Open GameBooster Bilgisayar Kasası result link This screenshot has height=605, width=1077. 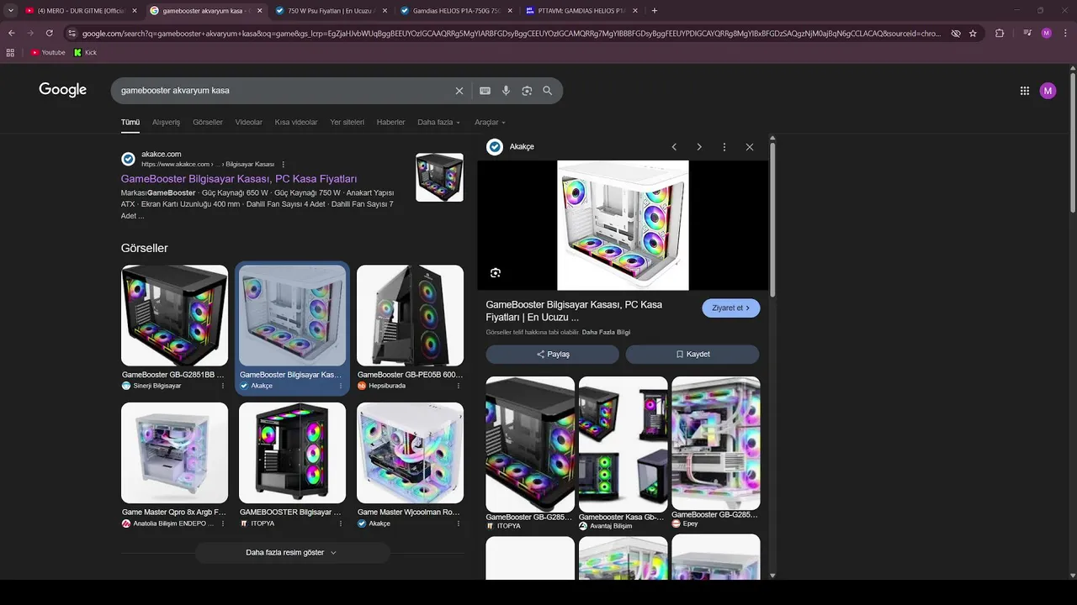tap(239, 179)
